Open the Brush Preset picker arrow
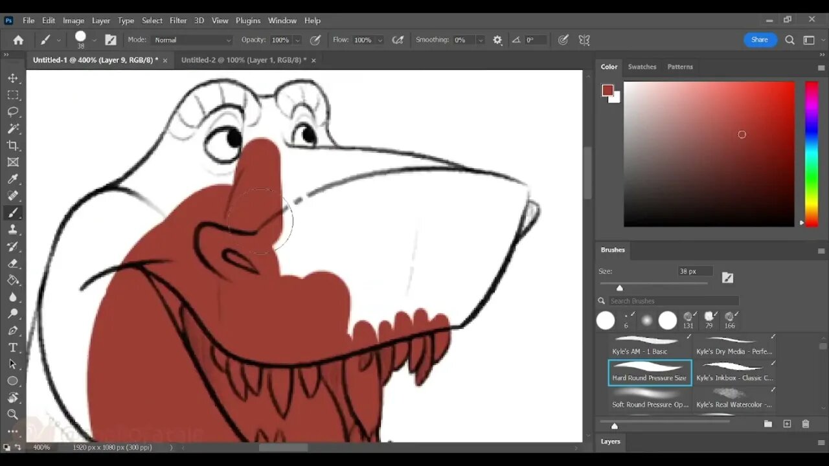The height and width of the screenshot is (466, 829). pos(94,40)
